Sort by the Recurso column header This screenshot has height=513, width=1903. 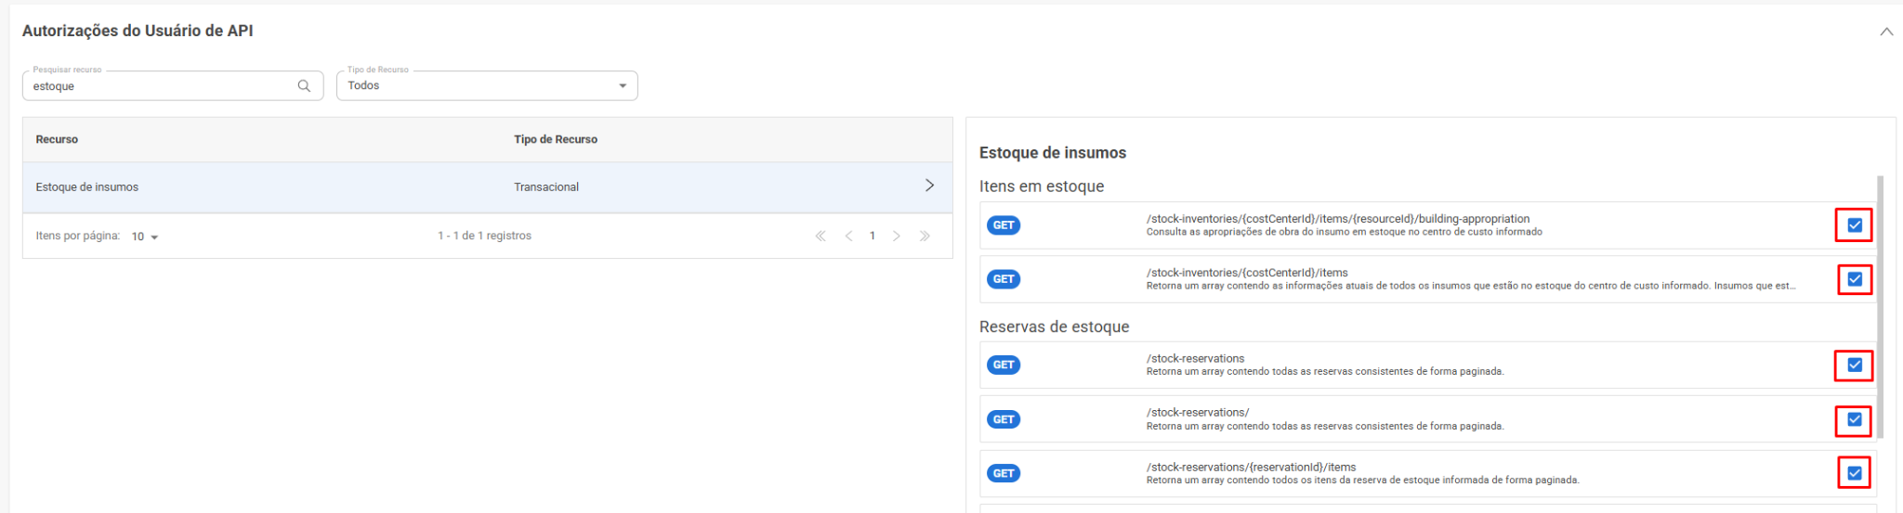57,139
